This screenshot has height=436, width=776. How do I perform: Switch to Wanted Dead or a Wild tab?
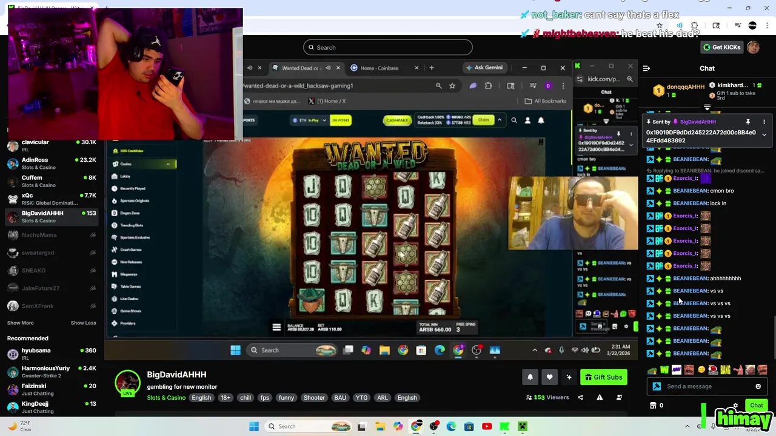pos(306,68)
